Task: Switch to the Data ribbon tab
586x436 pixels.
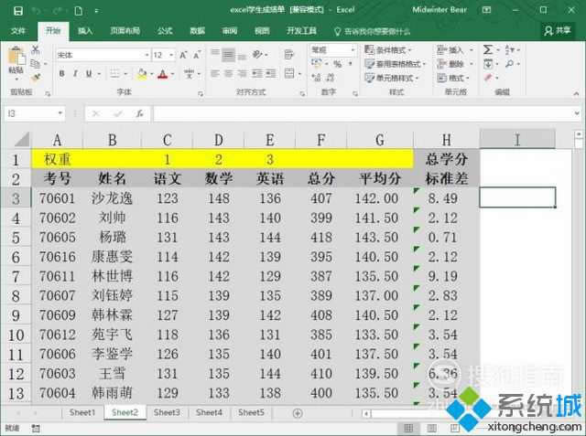Action: [197, 31]
